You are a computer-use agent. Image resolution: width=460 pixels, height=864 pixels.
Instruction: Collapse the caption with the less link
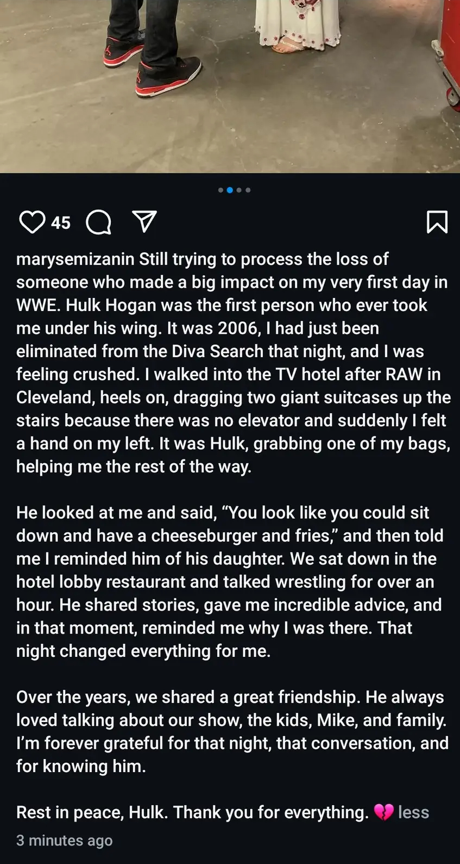tap(413, 812)
